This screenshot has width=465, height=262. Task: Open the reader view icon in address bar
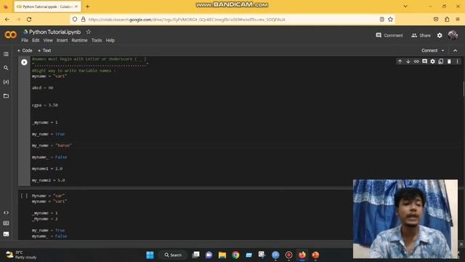click(x=382, y=20)
